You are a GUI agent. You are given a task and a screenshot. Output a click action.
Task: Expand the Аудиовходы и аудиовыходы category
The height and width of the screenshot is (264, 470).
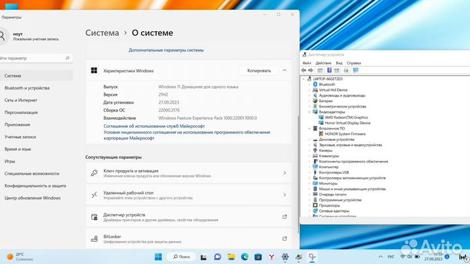pyautogui.click(x=309, y=95)
